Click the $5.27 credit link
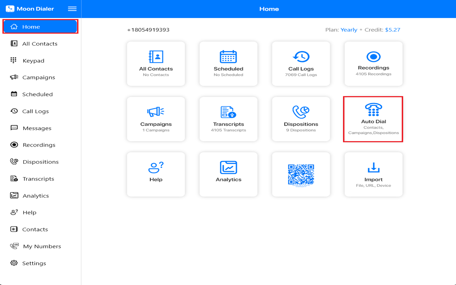 (x=392, y=30)
